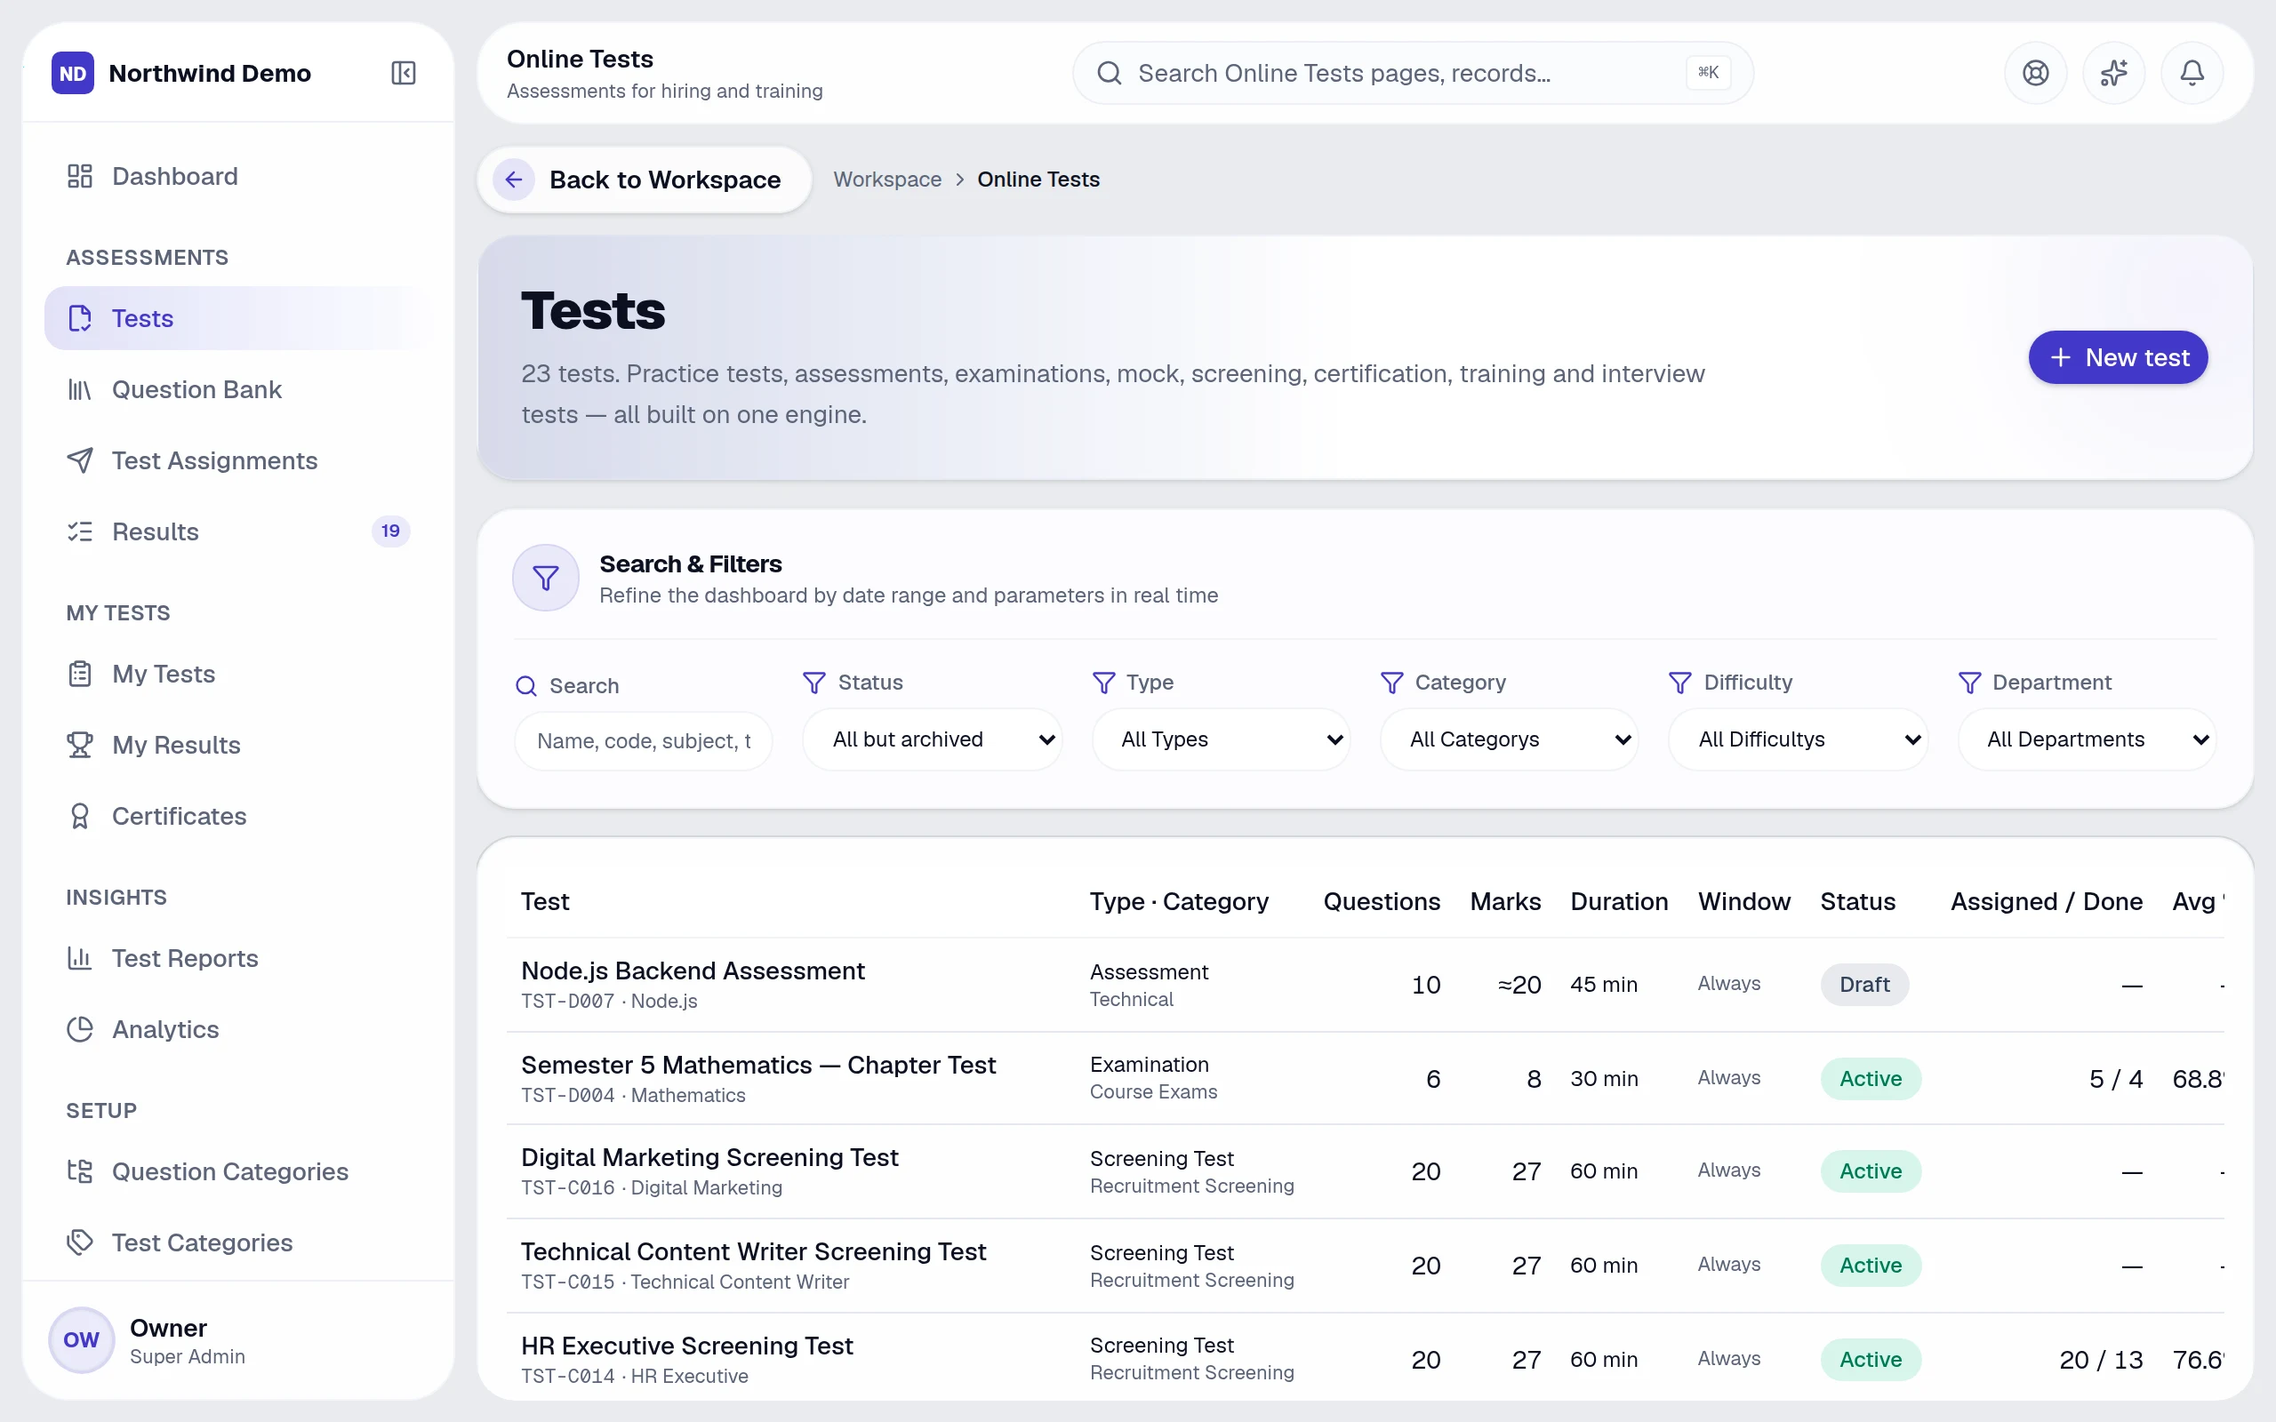Open the AI sparkles icon

(x=2113, y=72)
